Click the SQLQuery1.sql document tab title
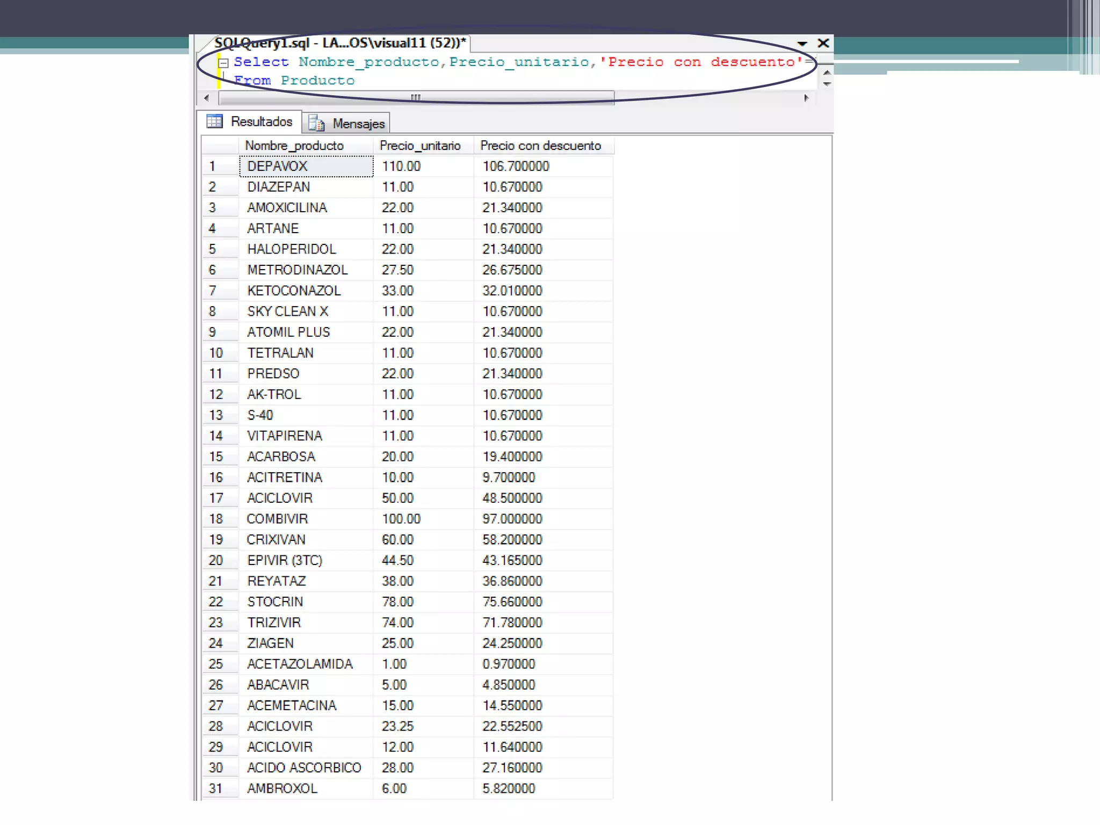This screenshot has height=825, width=1100. click(x=339, y=43)
